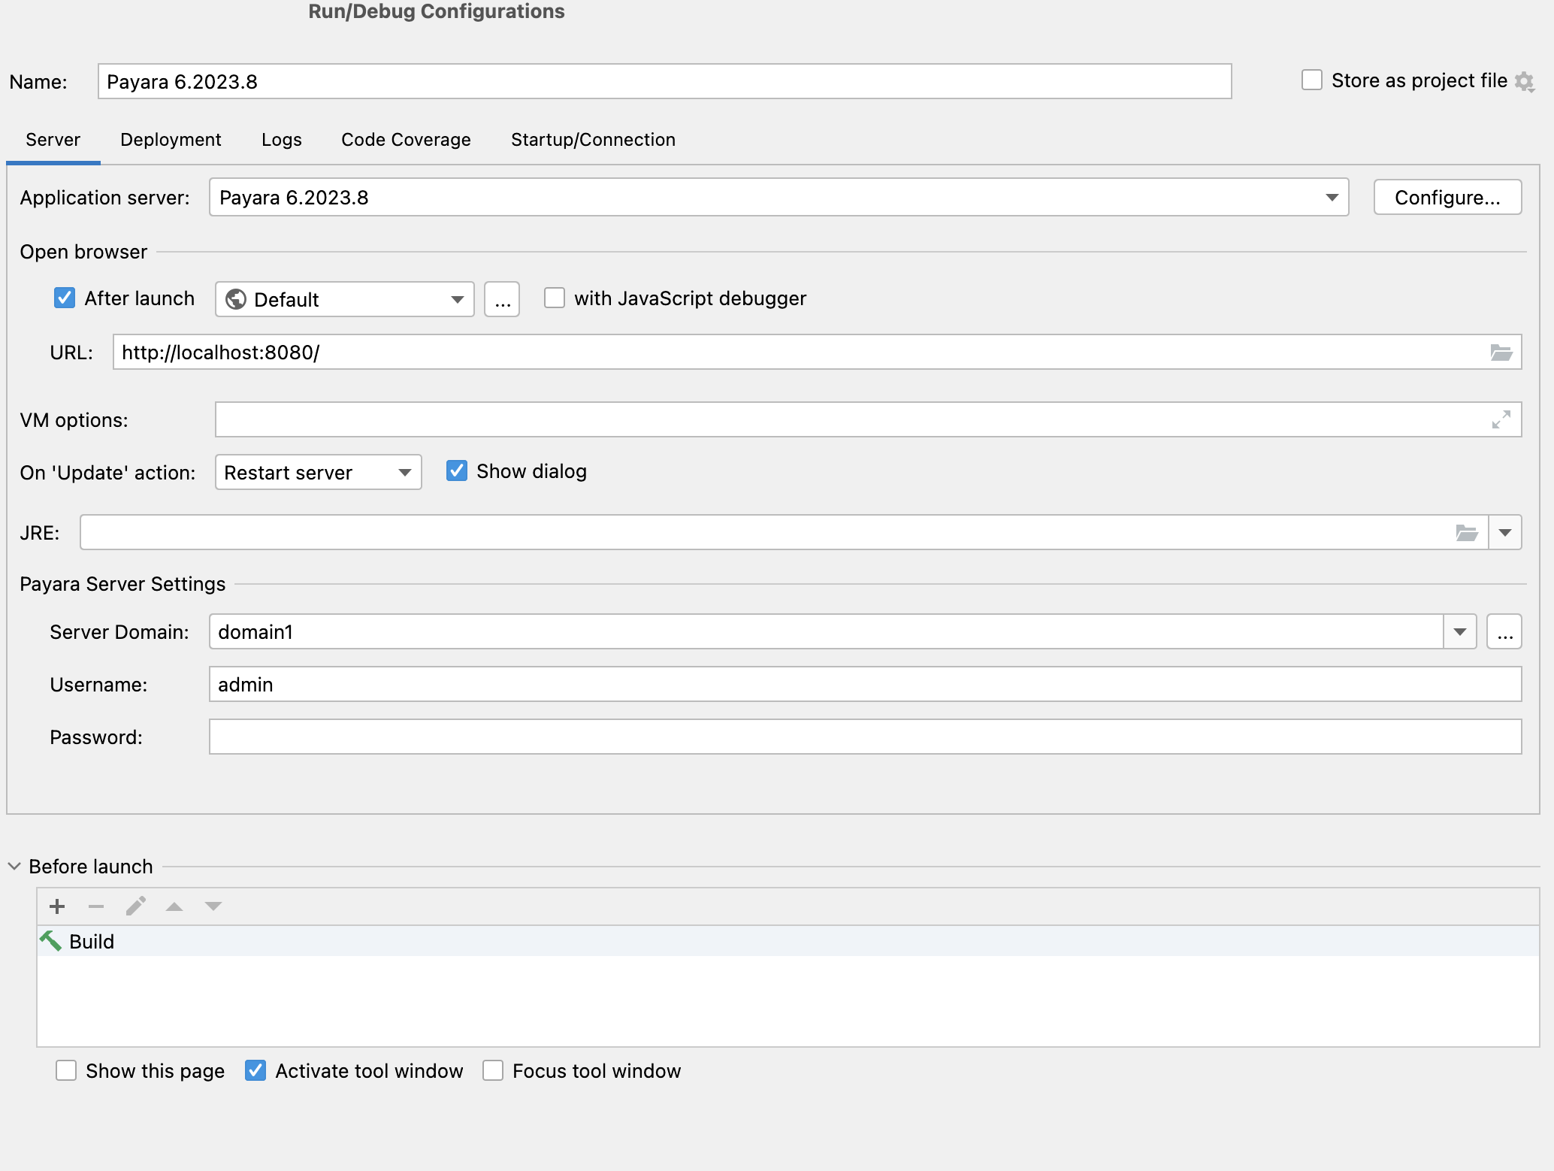
Task: Click the pencil icon to edit a before launch task
Action: pyautogui.click(x=135, y=906)
